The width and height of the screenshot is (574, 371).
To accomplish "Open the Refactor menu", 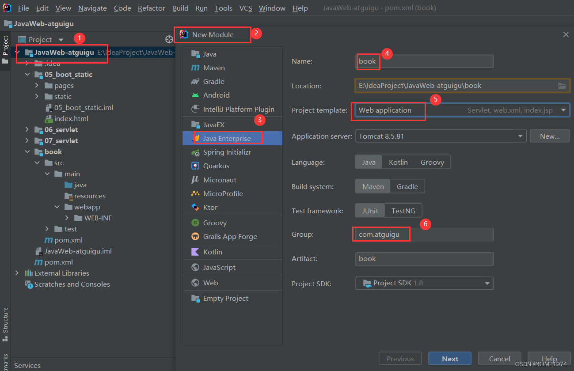I will pos(152,8).
